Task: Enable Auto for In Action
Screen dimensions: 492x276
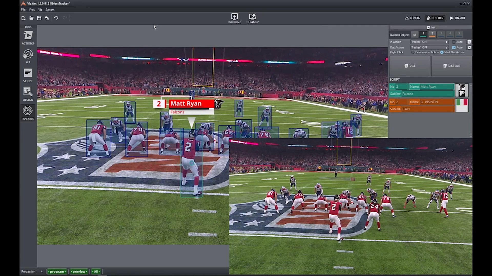Action: point(454,42)
